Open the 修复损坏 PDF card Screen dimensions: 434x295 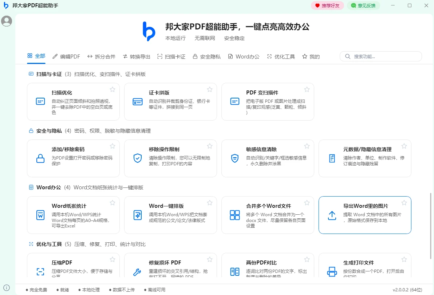click(170, 265)
